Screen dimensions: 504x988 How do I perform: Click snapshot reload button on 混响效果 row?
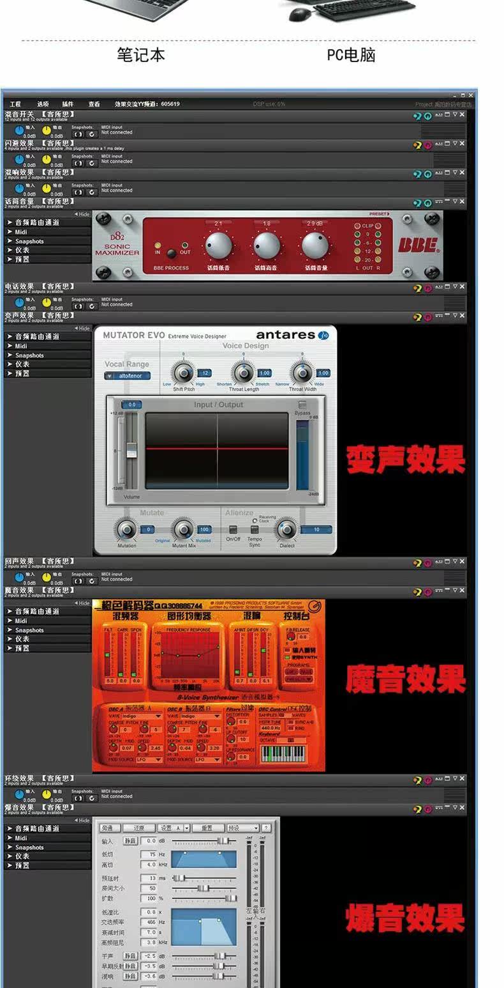click(x=92, y=192)
